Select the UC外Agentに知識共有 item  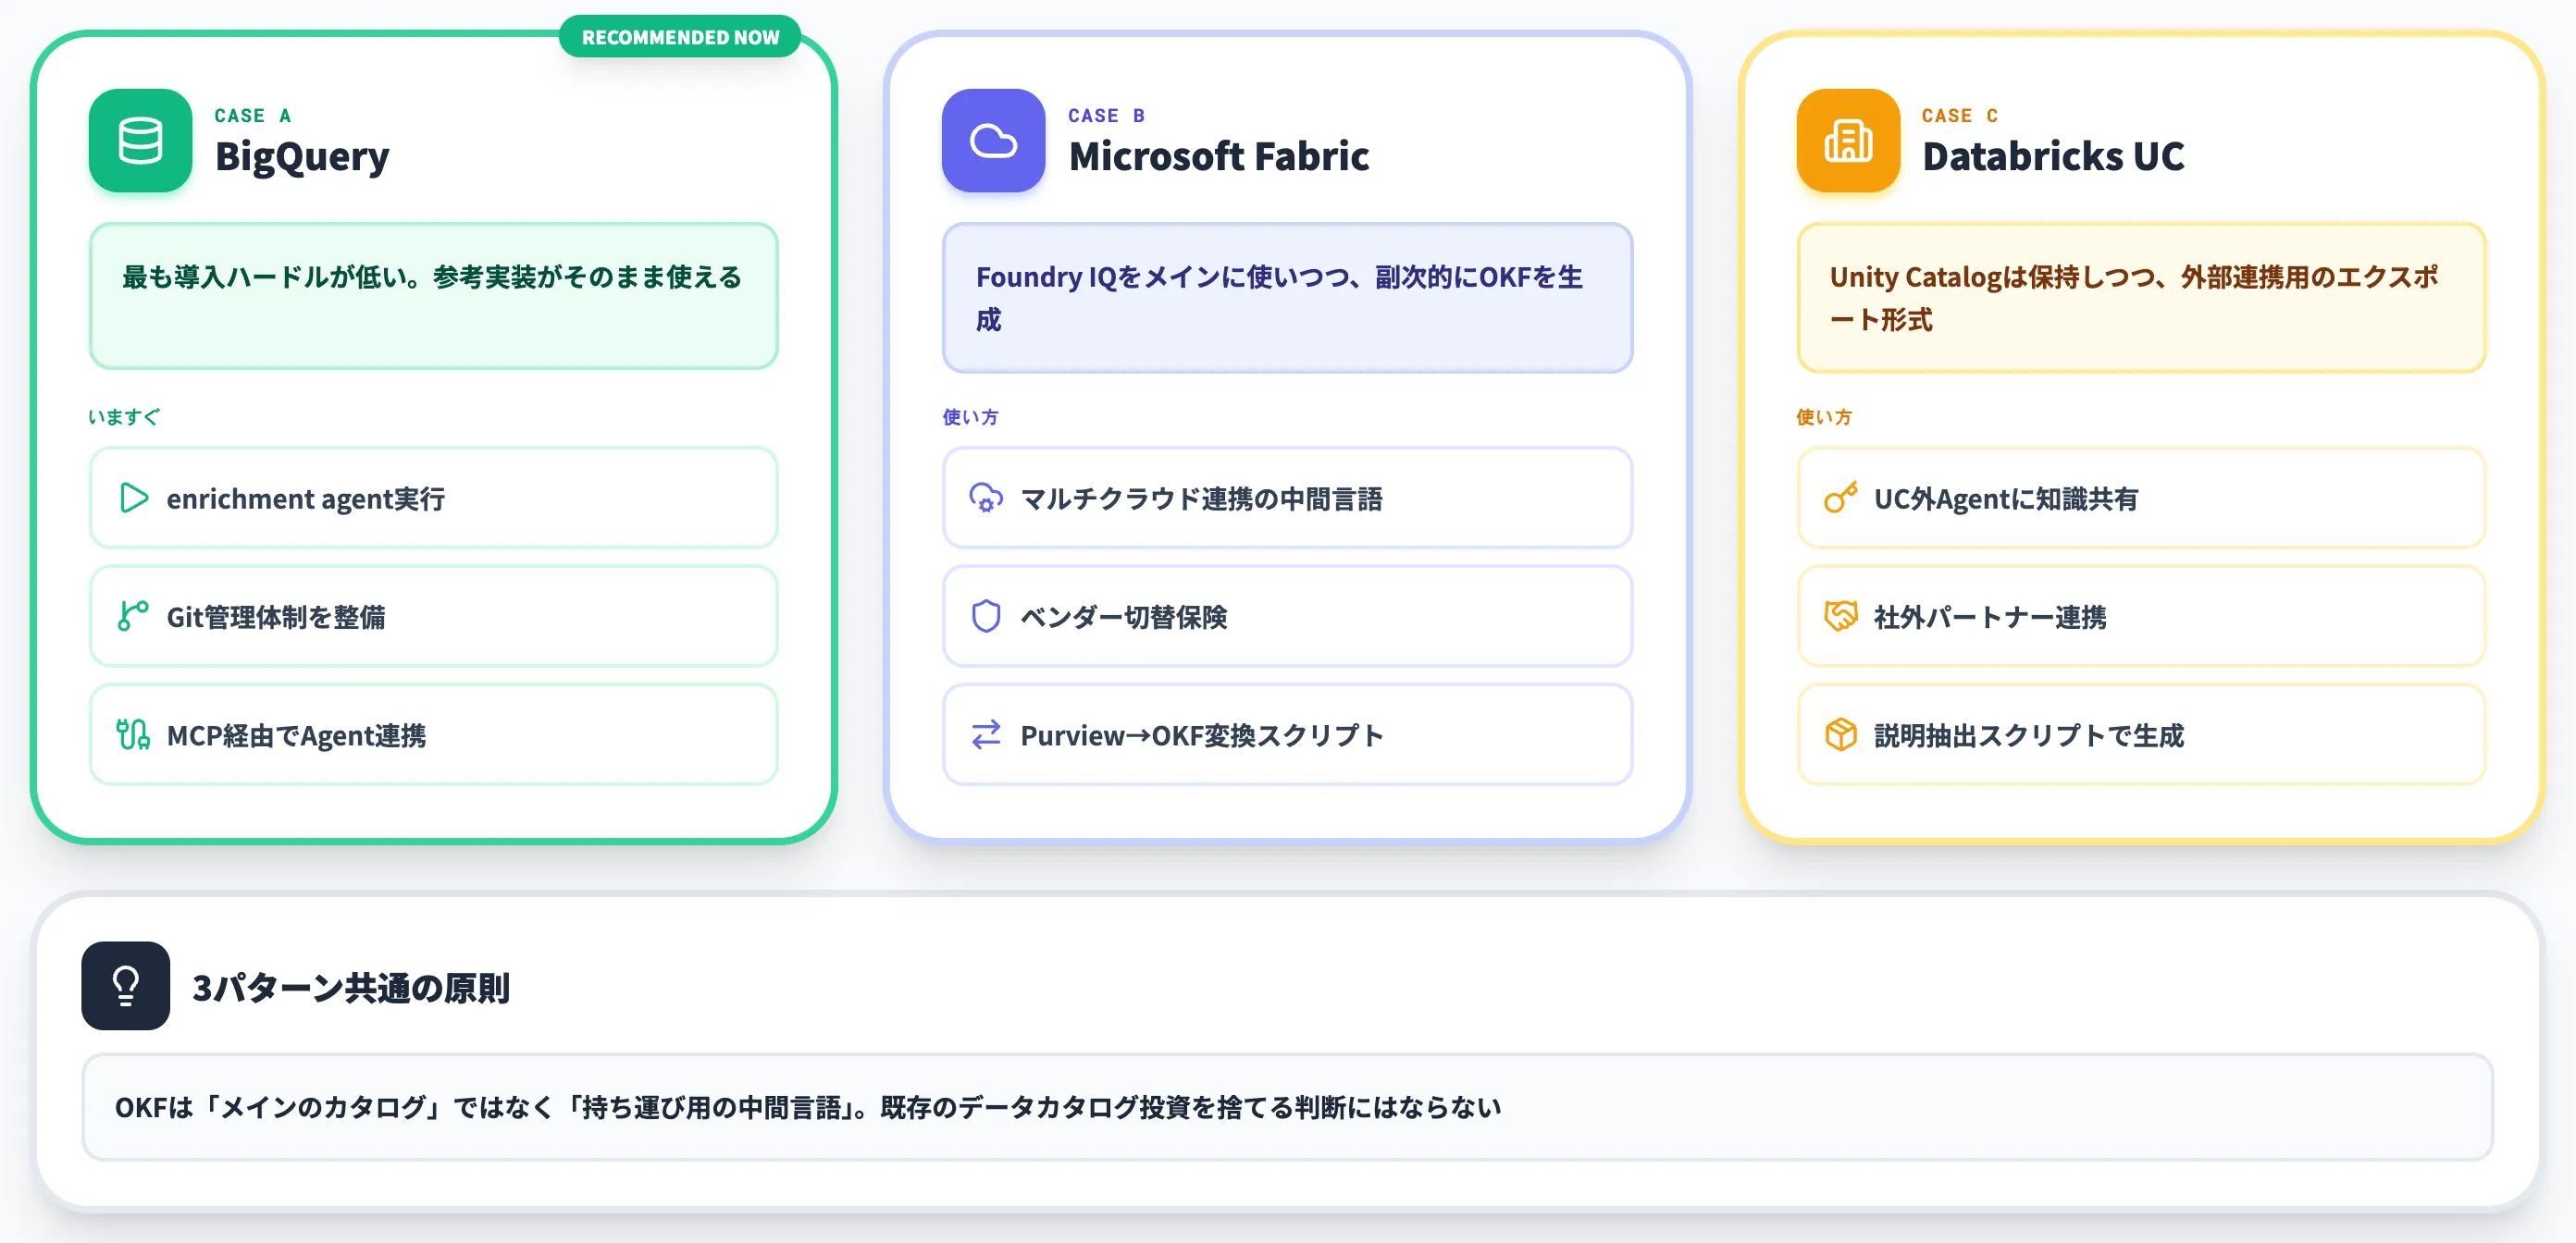(2141, 498)
